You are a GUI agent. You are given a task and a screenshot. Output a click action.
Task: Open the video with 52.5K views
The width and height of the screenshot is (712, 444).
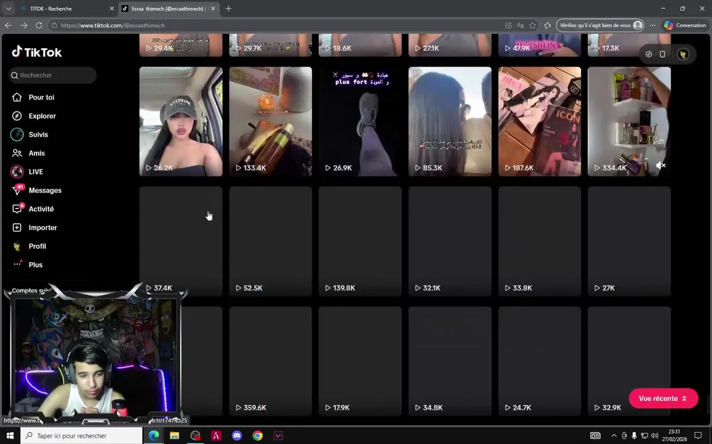click(x=270, y=241)
